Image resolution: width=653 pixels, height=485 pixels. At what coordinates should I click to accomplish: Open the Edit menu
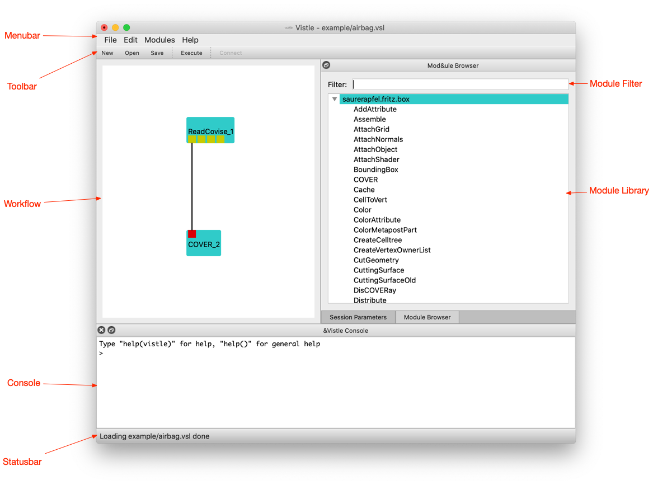point(130,40)
